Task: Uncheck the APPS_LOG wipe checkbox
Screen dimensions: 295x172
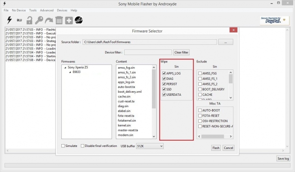Action: click(164, 73)
